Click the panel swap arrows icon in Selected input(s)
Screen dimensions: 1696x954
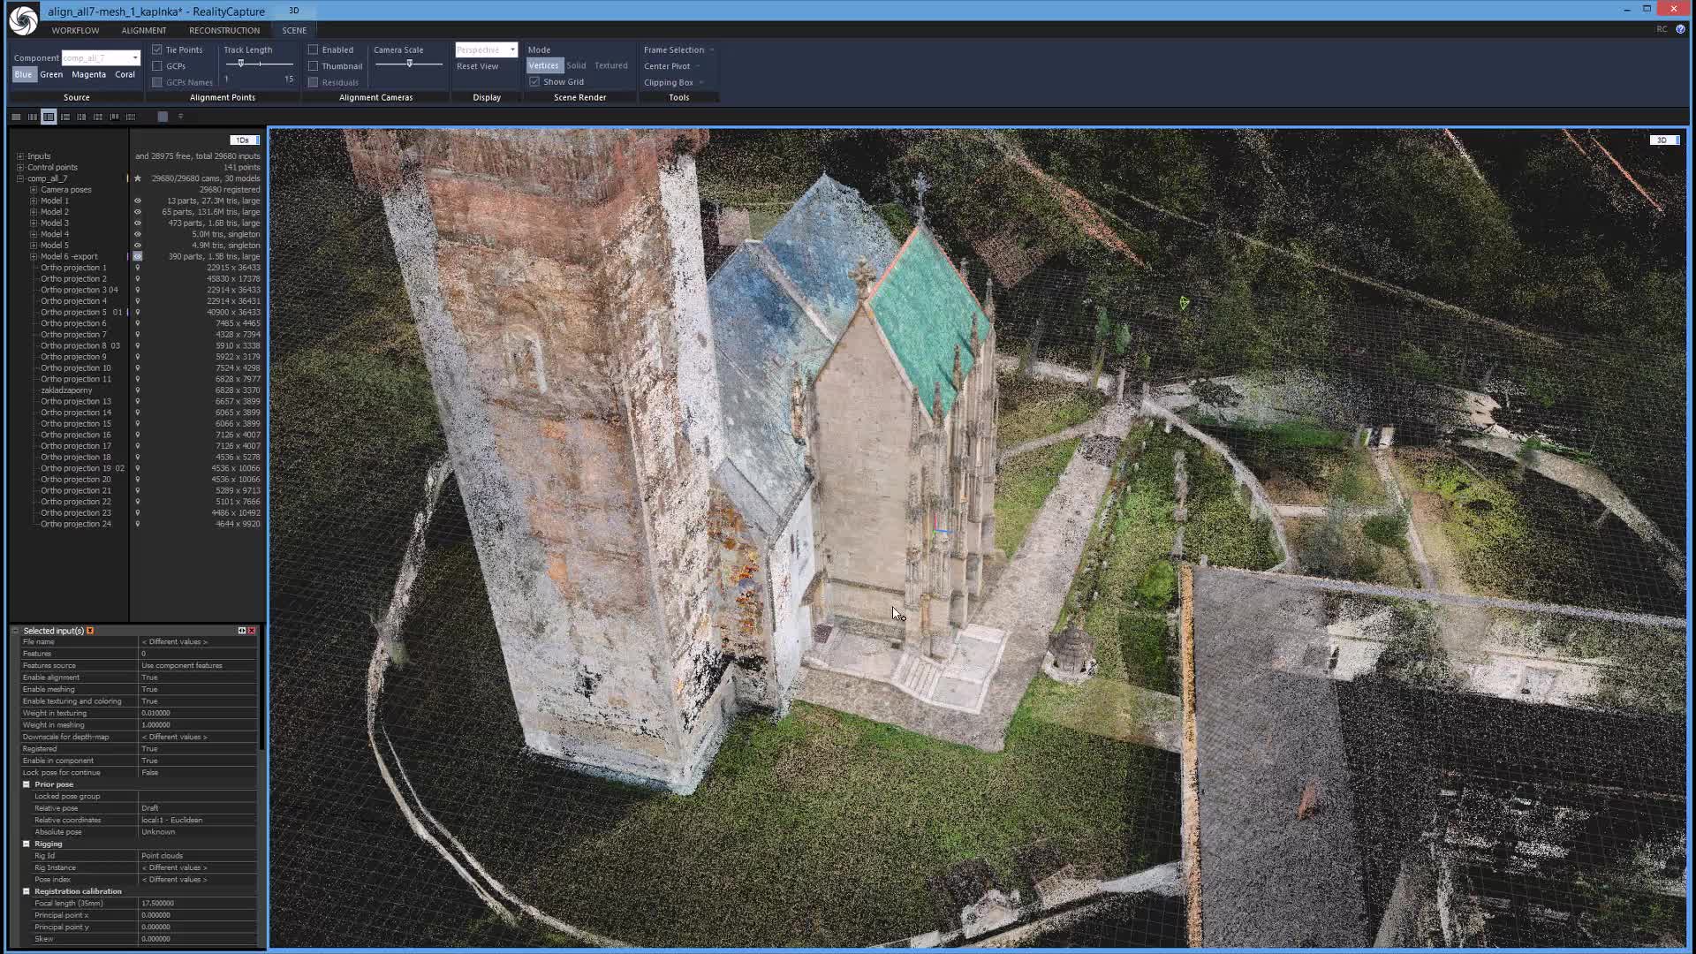tap(241, 631)
